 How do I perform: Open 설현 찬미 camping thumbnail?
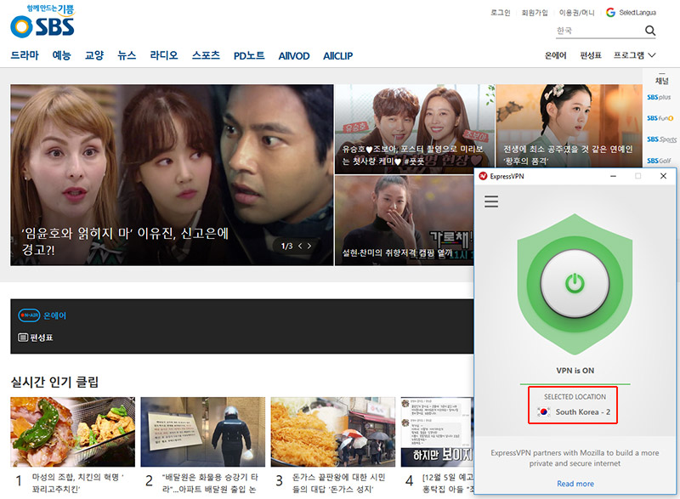point(405,220)
